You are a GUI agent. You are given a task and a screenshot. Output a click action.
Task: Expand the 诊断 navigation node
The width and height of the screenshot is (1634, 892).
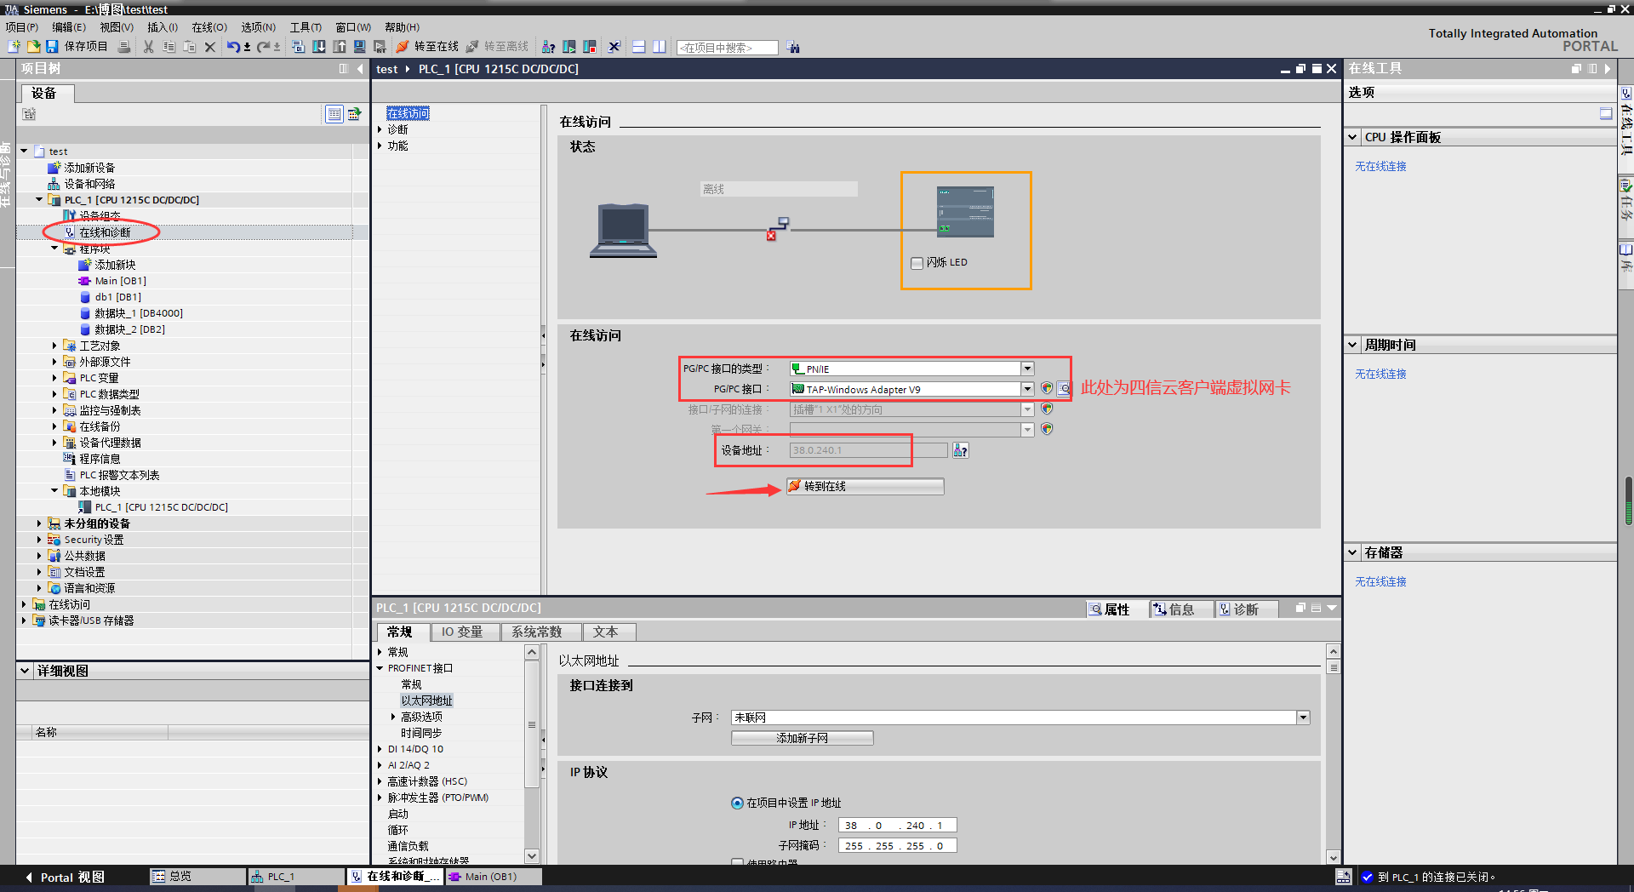pyautogui.click(x=380, y=129)
